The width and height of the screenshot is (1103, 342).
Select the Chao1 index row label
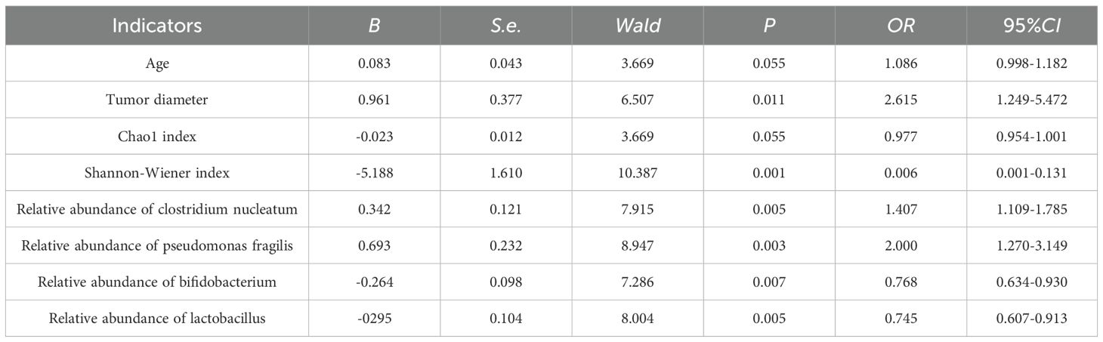tap(157, 136)
